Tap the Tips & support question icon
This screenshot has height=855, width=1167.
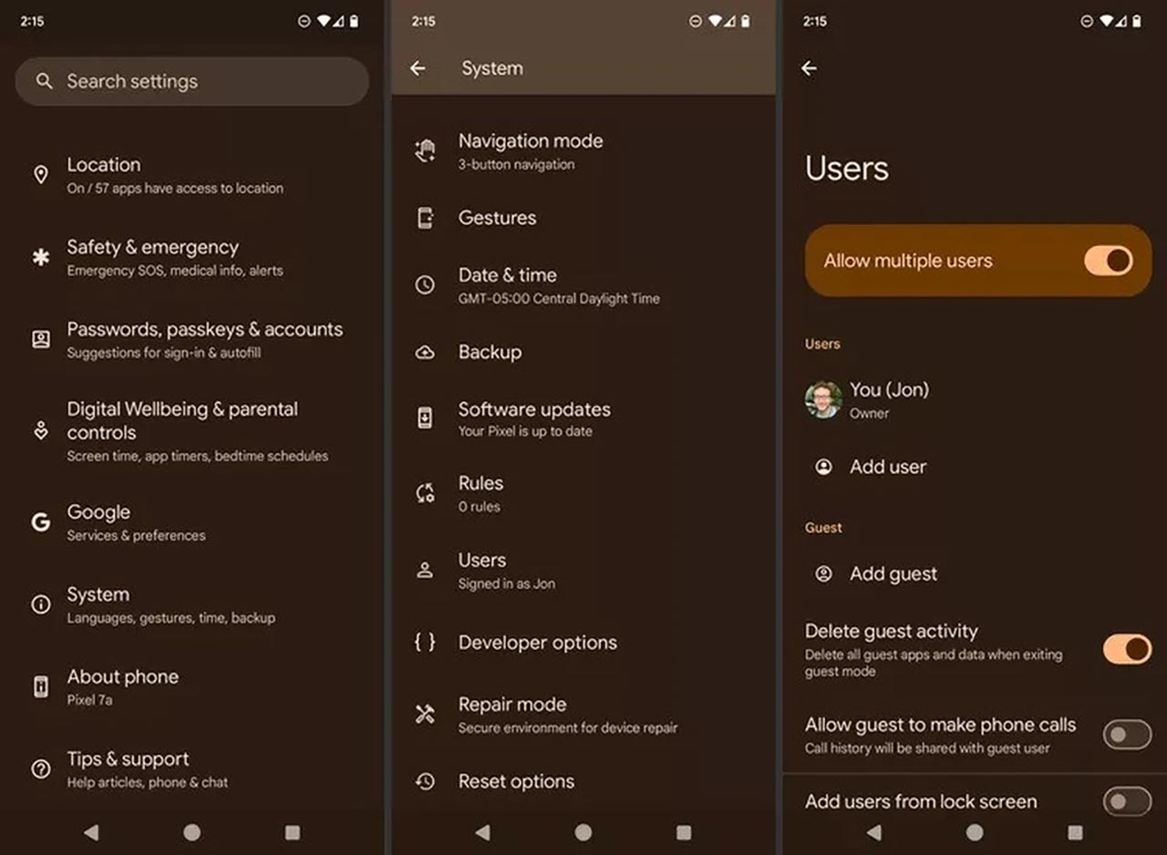click(40, 768)
